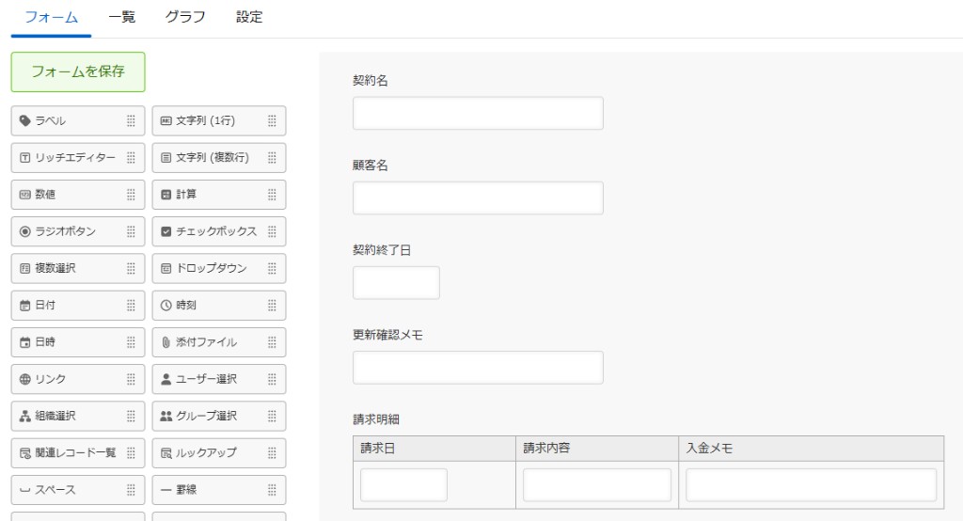Viewport: 963px width, 521px height.
Task: Select the 添付ファイル field element
Action: pos(219,342)
